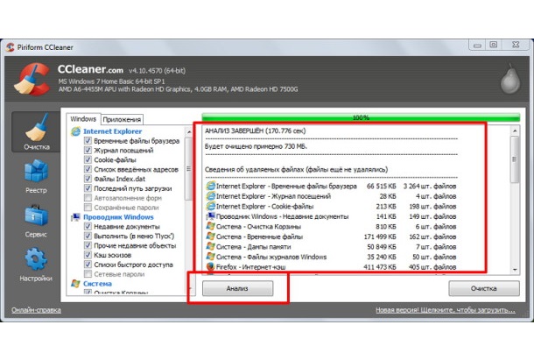This screenshot has width=534, height=360.
Task: Click the Проводник Windows group icon
Action: (x=75, y=217)
